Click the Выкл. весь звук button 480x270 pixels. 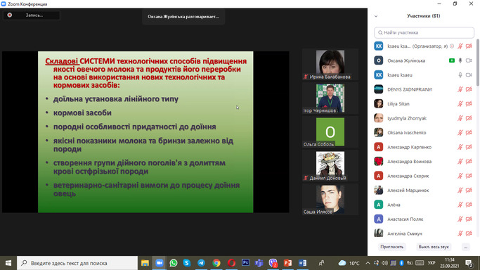click(434, 247)
